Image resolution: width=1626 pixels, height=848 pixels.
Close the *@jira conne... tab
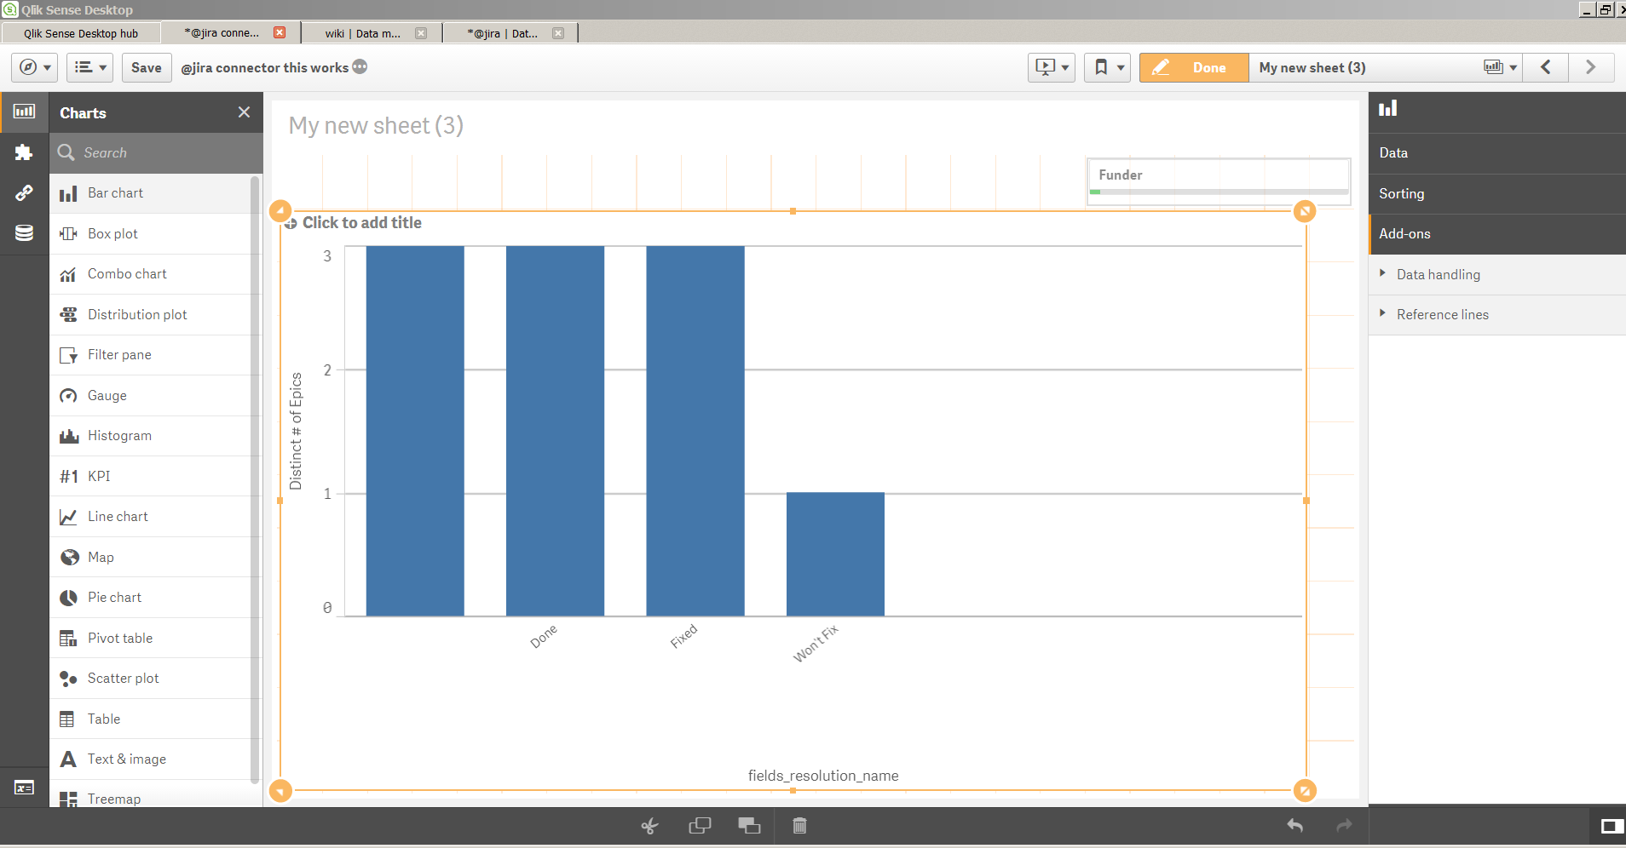tap(280, 32)
